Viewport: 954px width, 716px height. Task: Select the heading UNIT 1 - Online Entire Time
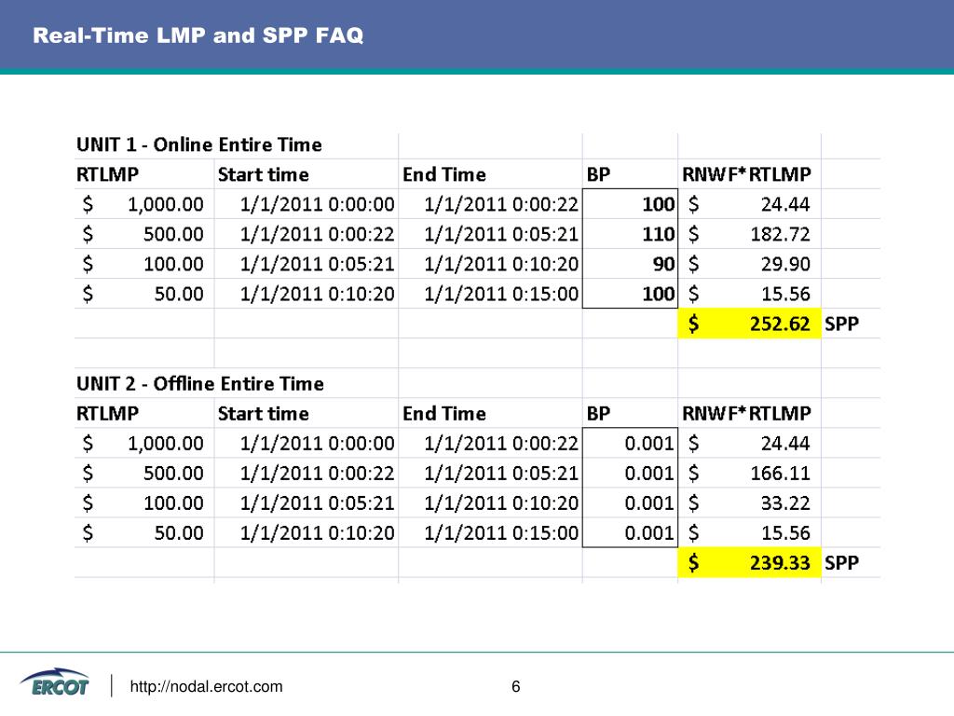pyautogui.click(x=199, y=145)
